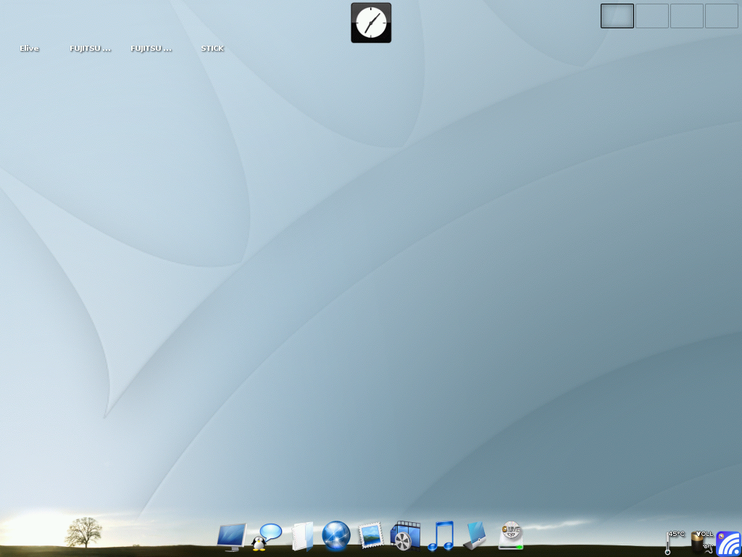Launch the blue globe web browser
The image size is (742, 557).
[336, 536]
